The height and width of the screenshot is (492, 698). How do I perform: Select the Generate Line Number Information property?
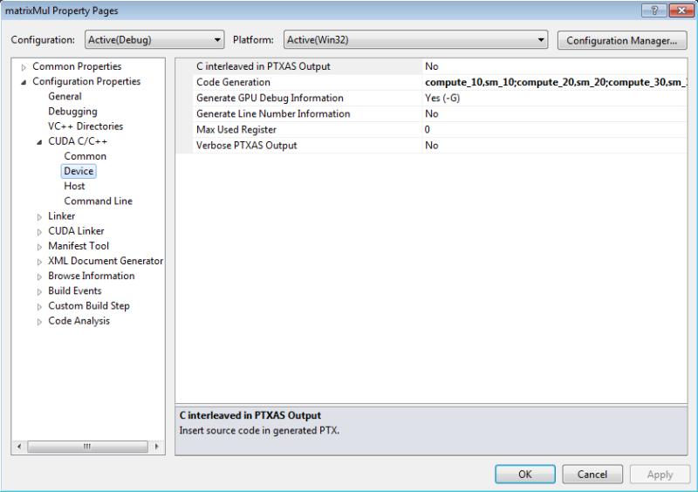(273, 114)
